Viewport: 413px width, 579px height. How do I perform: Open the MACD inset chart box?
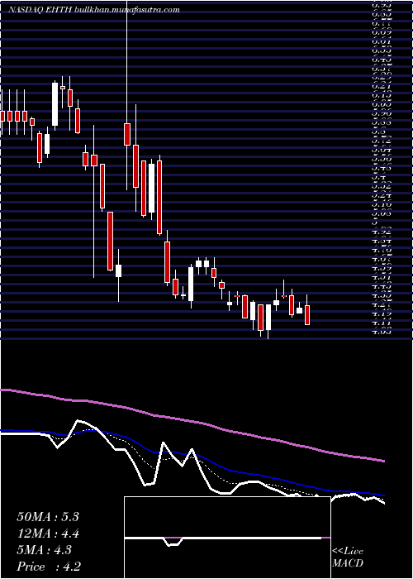[x=227, y=538]
